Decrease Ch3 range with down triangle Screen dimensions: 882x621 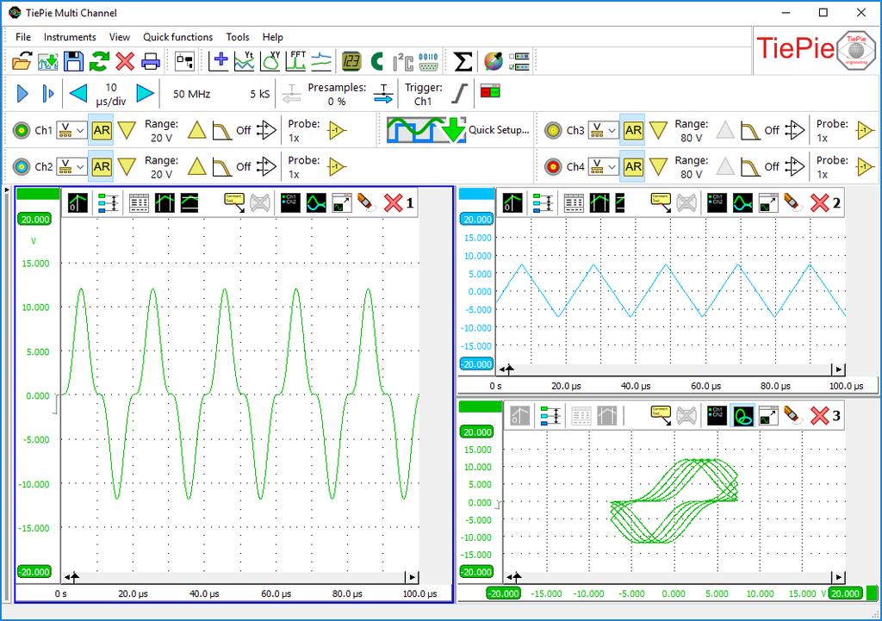point(658,131)
